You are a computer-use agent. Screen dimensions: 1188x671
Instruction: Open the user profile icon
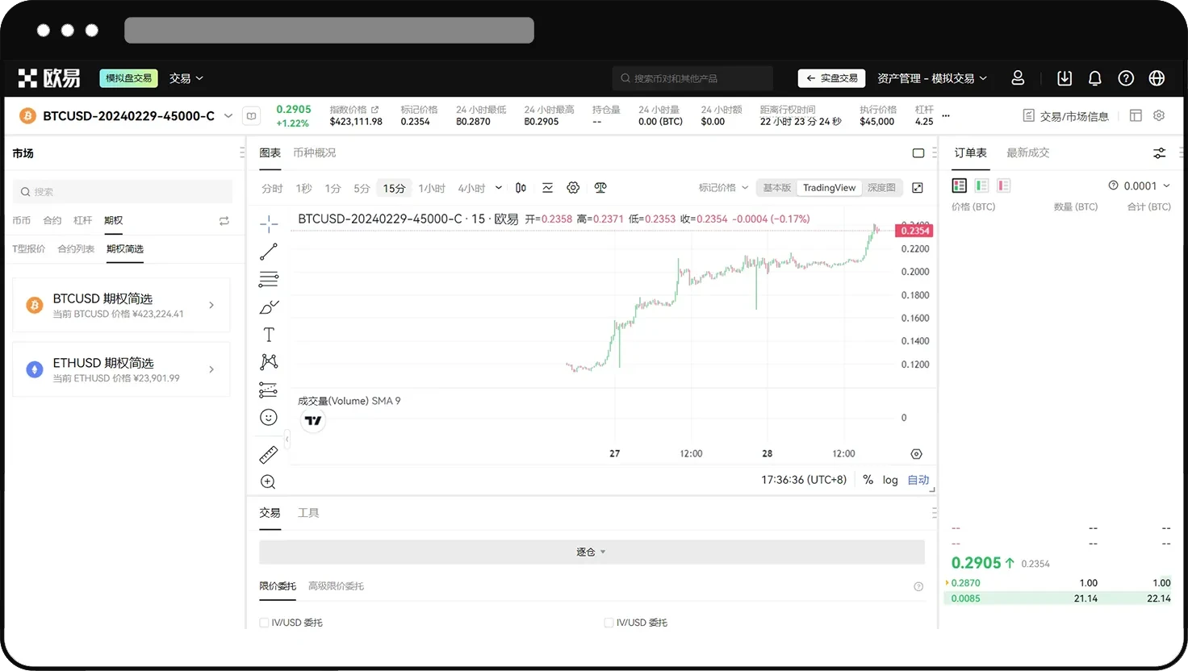click(1018, 78)
